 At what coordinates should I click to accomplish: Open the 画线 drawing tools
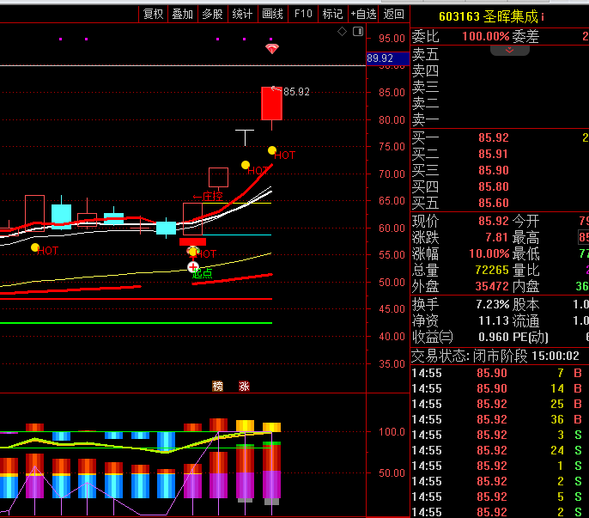(272, 14)
